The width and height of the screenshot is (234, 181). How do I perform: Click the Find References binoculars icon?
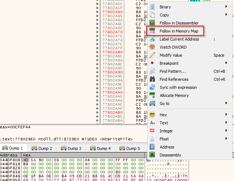coord(152,79)
